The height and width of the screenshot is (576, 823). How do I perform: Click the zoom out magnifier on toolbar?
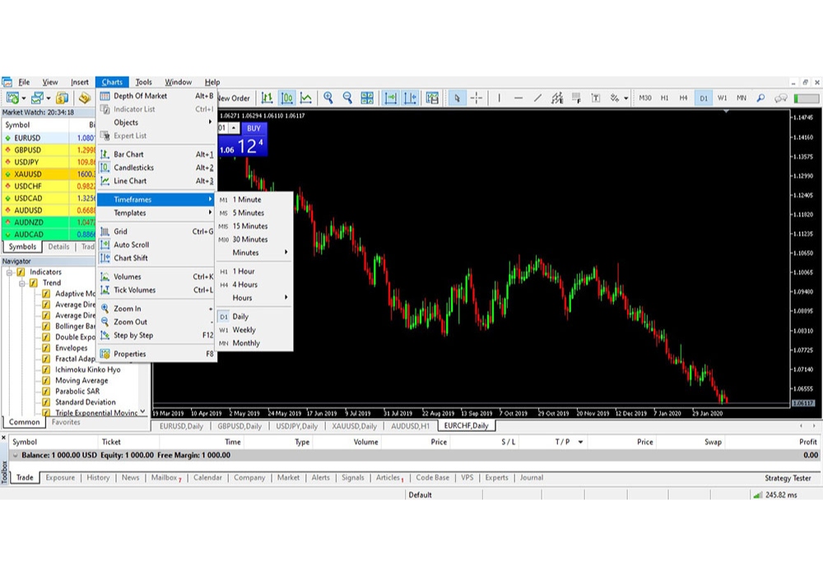347,98
